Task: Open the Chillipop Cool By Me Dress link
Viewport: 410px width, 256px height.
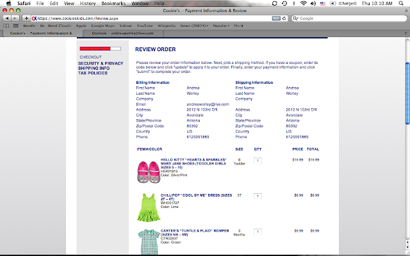Action: click(x=196, y=197)
